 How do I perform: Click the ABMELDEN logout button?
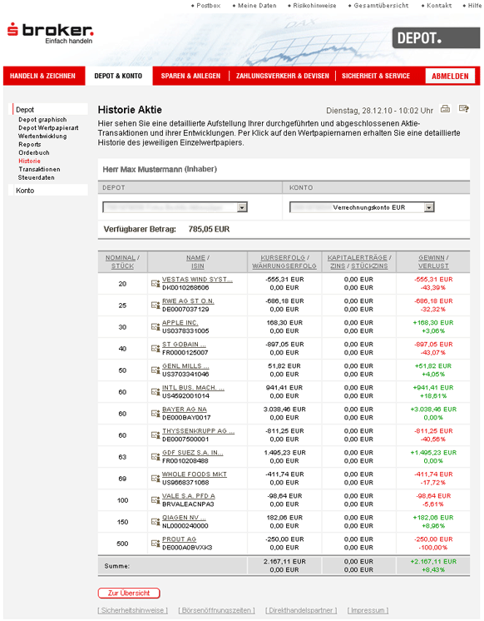(x=451, y=76)
